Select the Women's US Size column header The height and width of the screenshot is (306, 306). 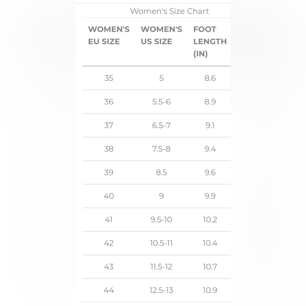[x=161, y=35]
